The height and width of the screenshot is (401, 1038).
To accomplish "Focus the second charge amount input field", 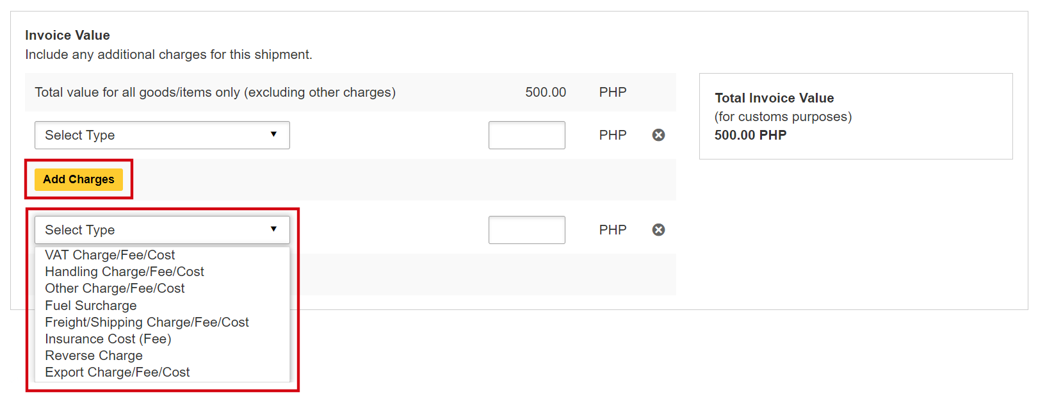I will pyautogui.click(x=527, y=230).
